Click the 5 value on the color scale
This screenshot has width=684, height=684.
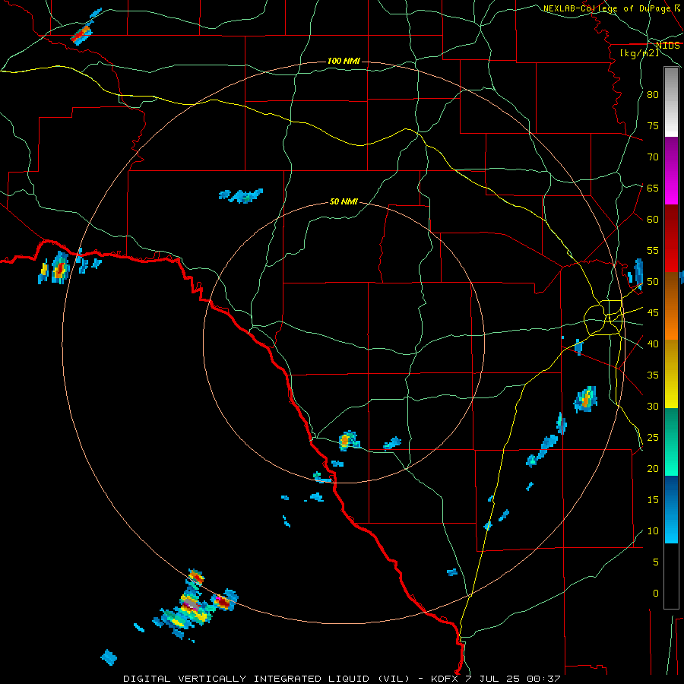pyautogui.click(x=656, y=562)
